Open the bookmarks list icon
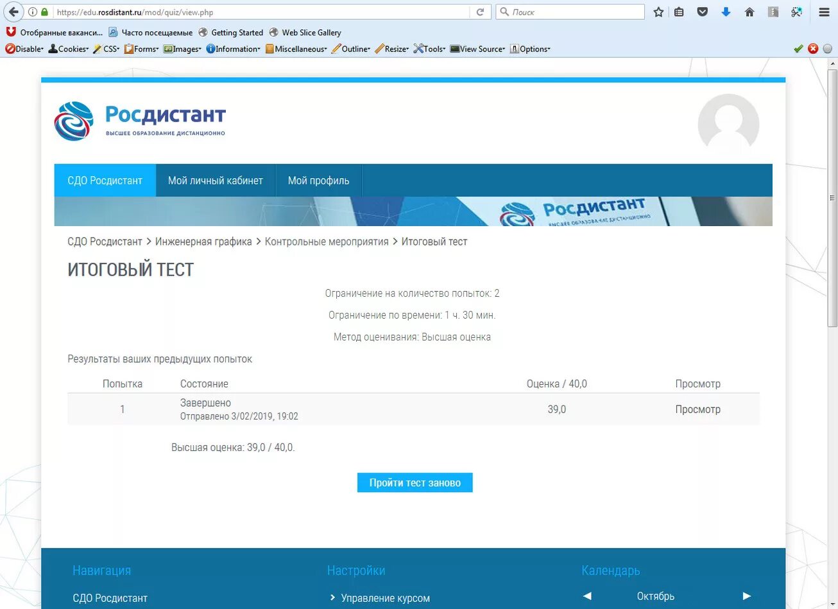838x609 pixels. point(679,12)
